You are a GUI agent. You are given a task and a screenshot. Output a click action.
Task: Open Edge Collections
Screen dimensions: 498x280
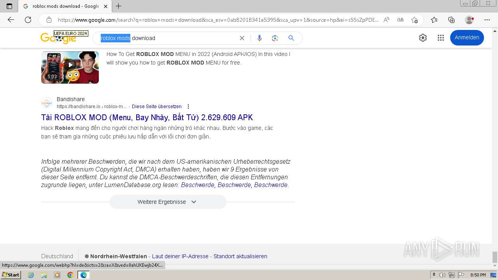point(451,20)
